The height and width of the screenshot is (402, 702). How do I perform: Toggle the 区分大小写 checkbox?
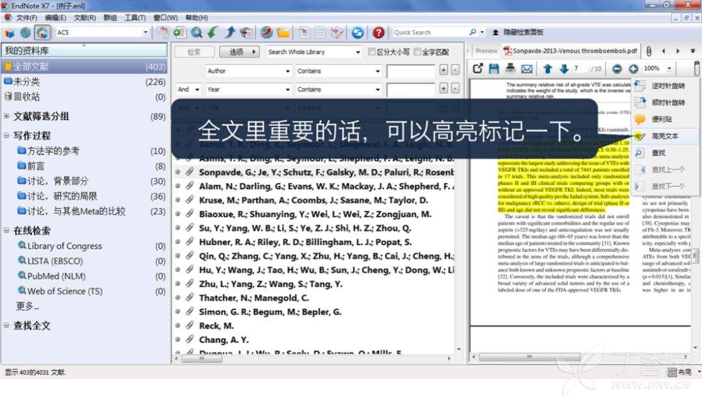tap(371, 52)
